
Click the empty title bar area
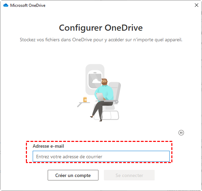[119, 5]
